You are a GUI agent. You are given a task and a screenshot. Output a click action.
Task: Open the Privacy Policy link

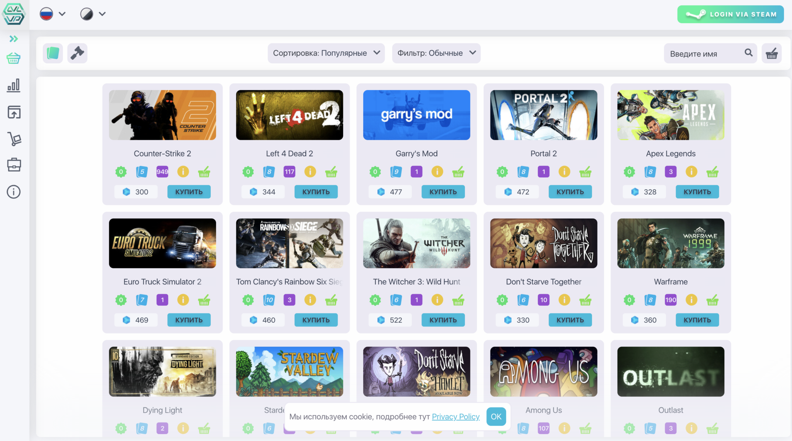click(456, 417)
